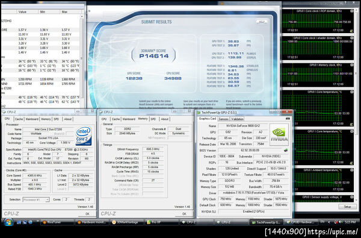Open the Processor #1 selection dropdown in CPU-Z
The image size is (361, 238).
click(36, 199)
